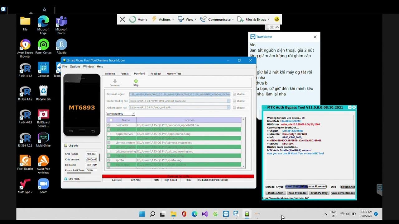The height and width of the screenshot is (224, 399).
Task: Open the Help menu in Flash Tool
Action: coord(100,67)
